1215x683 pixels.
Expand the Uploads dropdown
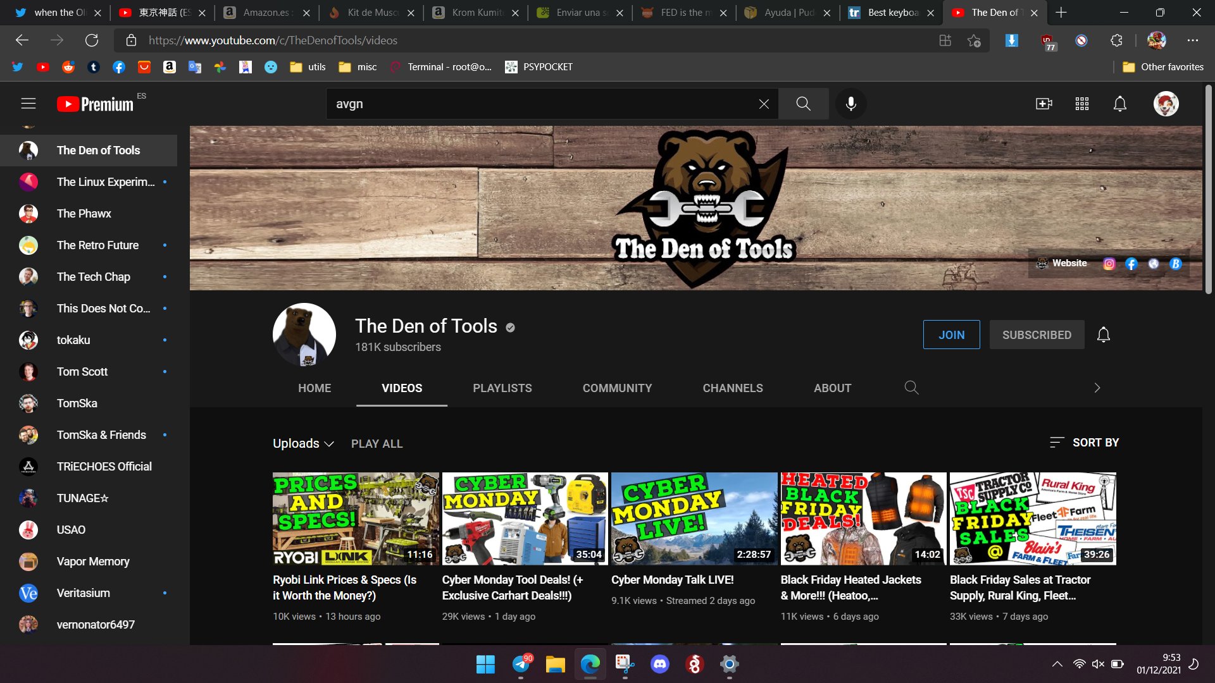coord(303,443)
